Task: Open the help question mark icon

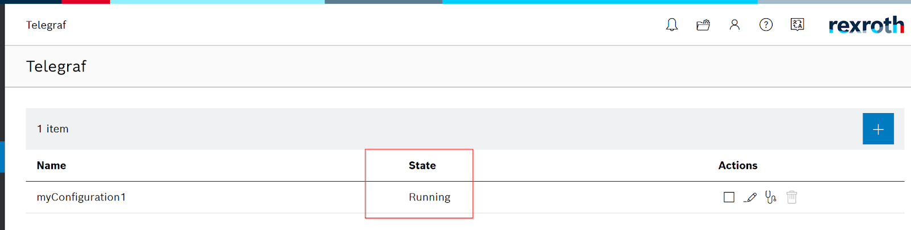Action: click(x=766, y=25)
